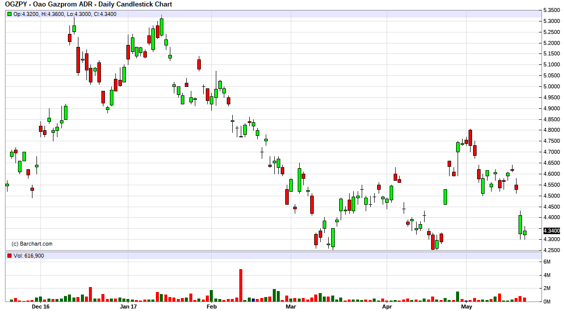The width and height of the screenshot is (564, 322).
Task: Click the 4.6000 price axis label
Action: tap(552, 174)
